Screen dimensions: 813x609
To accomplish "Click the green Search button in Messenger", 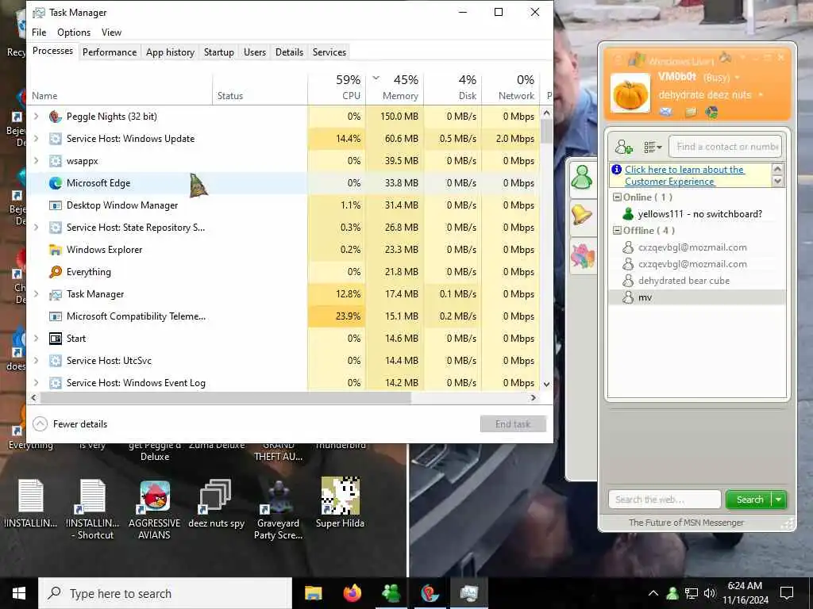I will [x=749, y=500].
